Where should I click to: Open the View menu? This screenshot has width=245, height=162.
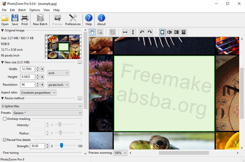pos(47,10)
